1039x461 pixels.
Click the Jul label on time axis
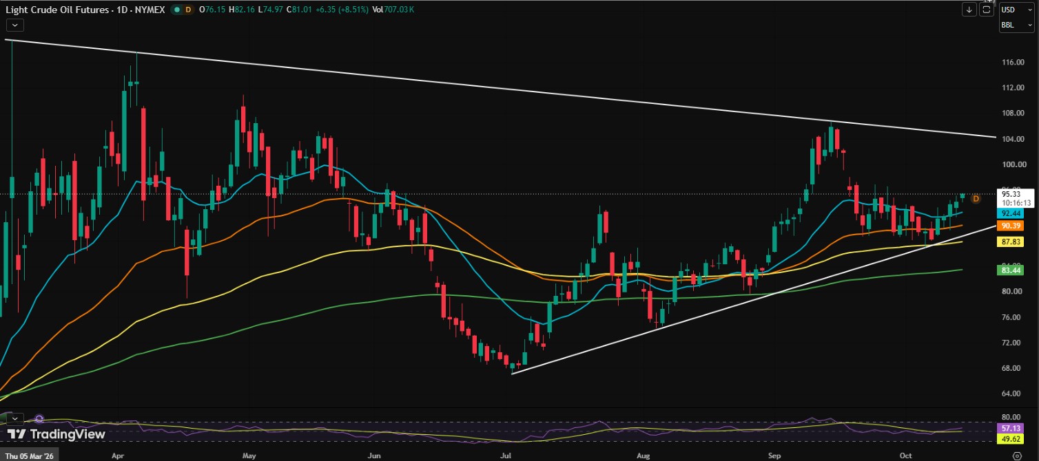[x=506, y=455]
